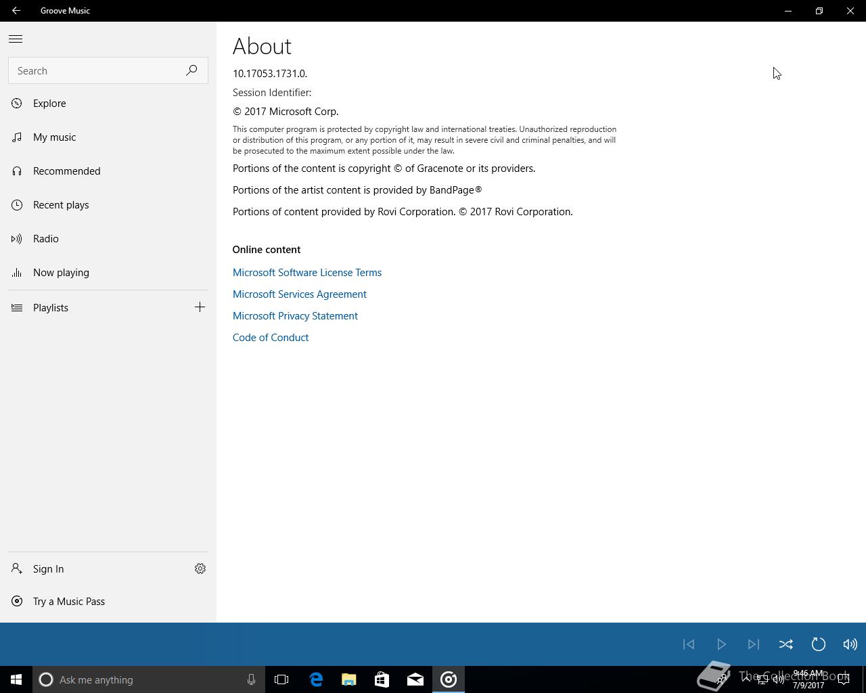Screen dimensions: 866x693
Task: Minimize the Groove Music window
Action: [x=788, y=11]
